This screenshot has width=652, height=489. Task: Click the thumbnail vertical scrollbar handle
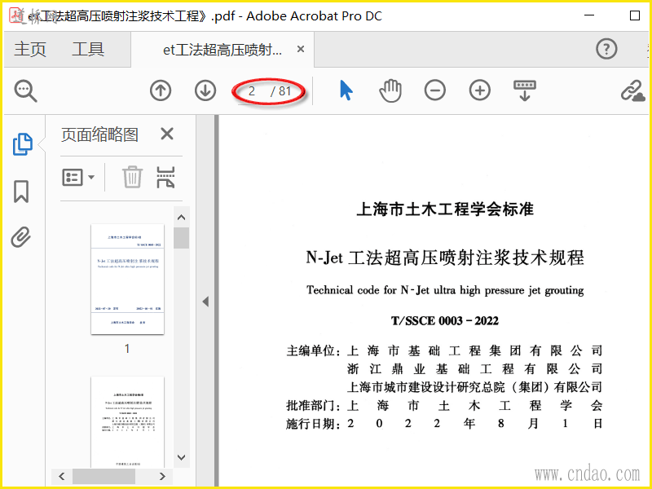pos(181,238)
